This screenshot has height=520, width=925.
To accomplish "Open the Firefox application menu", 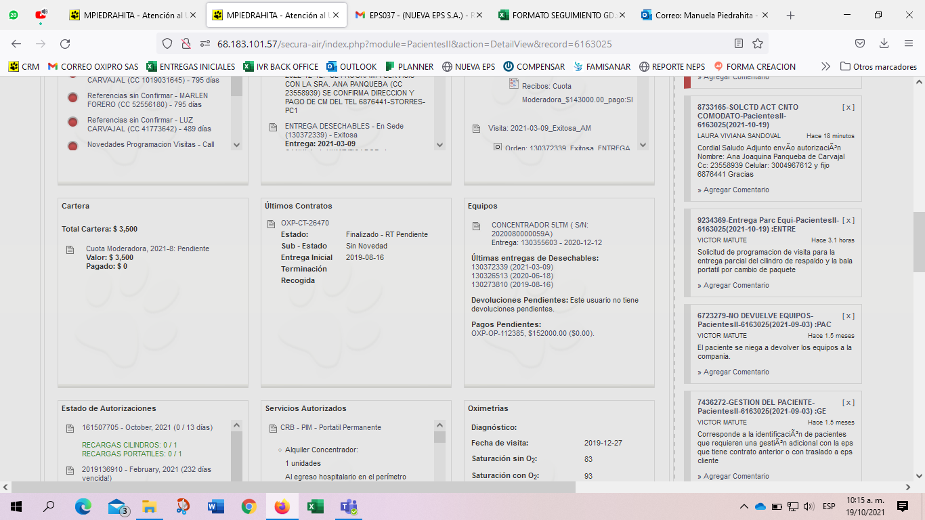I will (909, 43).
